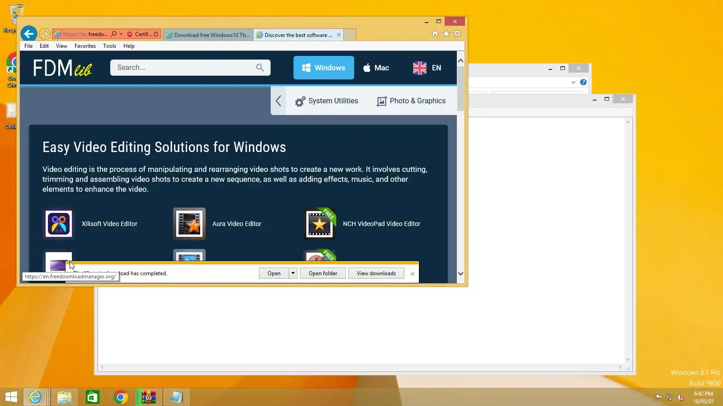Expand the Open button dropdown arrow
This screenshot has height=406, width=723.
tap(293, 273)
